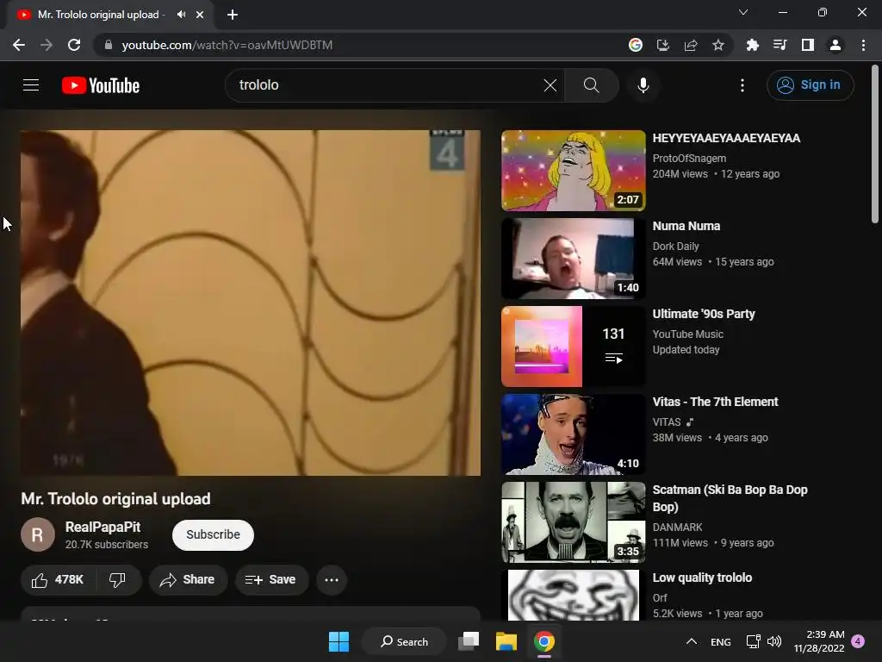Open Ultimate '90s Party playlist thumbnail
882x662 pixels.
(573, 347)
